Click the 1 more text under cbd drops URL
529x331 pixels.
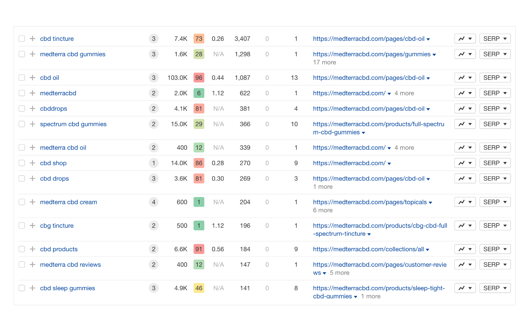pyautogui.click(x=323, y=187)
